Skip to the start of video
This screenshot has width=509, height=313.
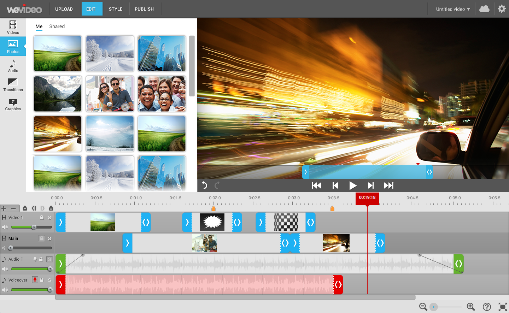pyautogui.click(x=316, y=185)
